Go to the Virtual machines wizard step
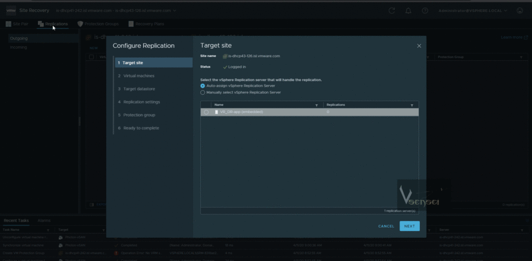Screen dimensions: 532x261 (139, 76)
